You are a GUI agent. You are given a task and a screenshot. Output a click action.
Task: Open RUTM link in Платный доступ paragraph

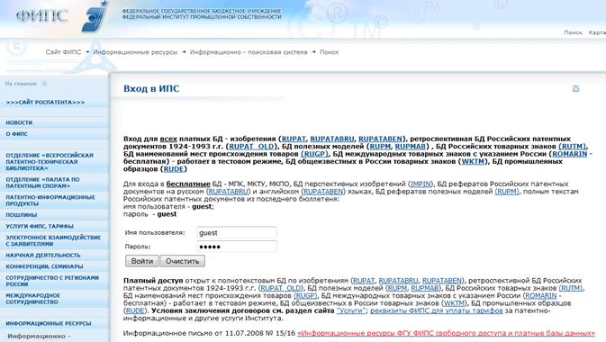click(x=571, y=288)
